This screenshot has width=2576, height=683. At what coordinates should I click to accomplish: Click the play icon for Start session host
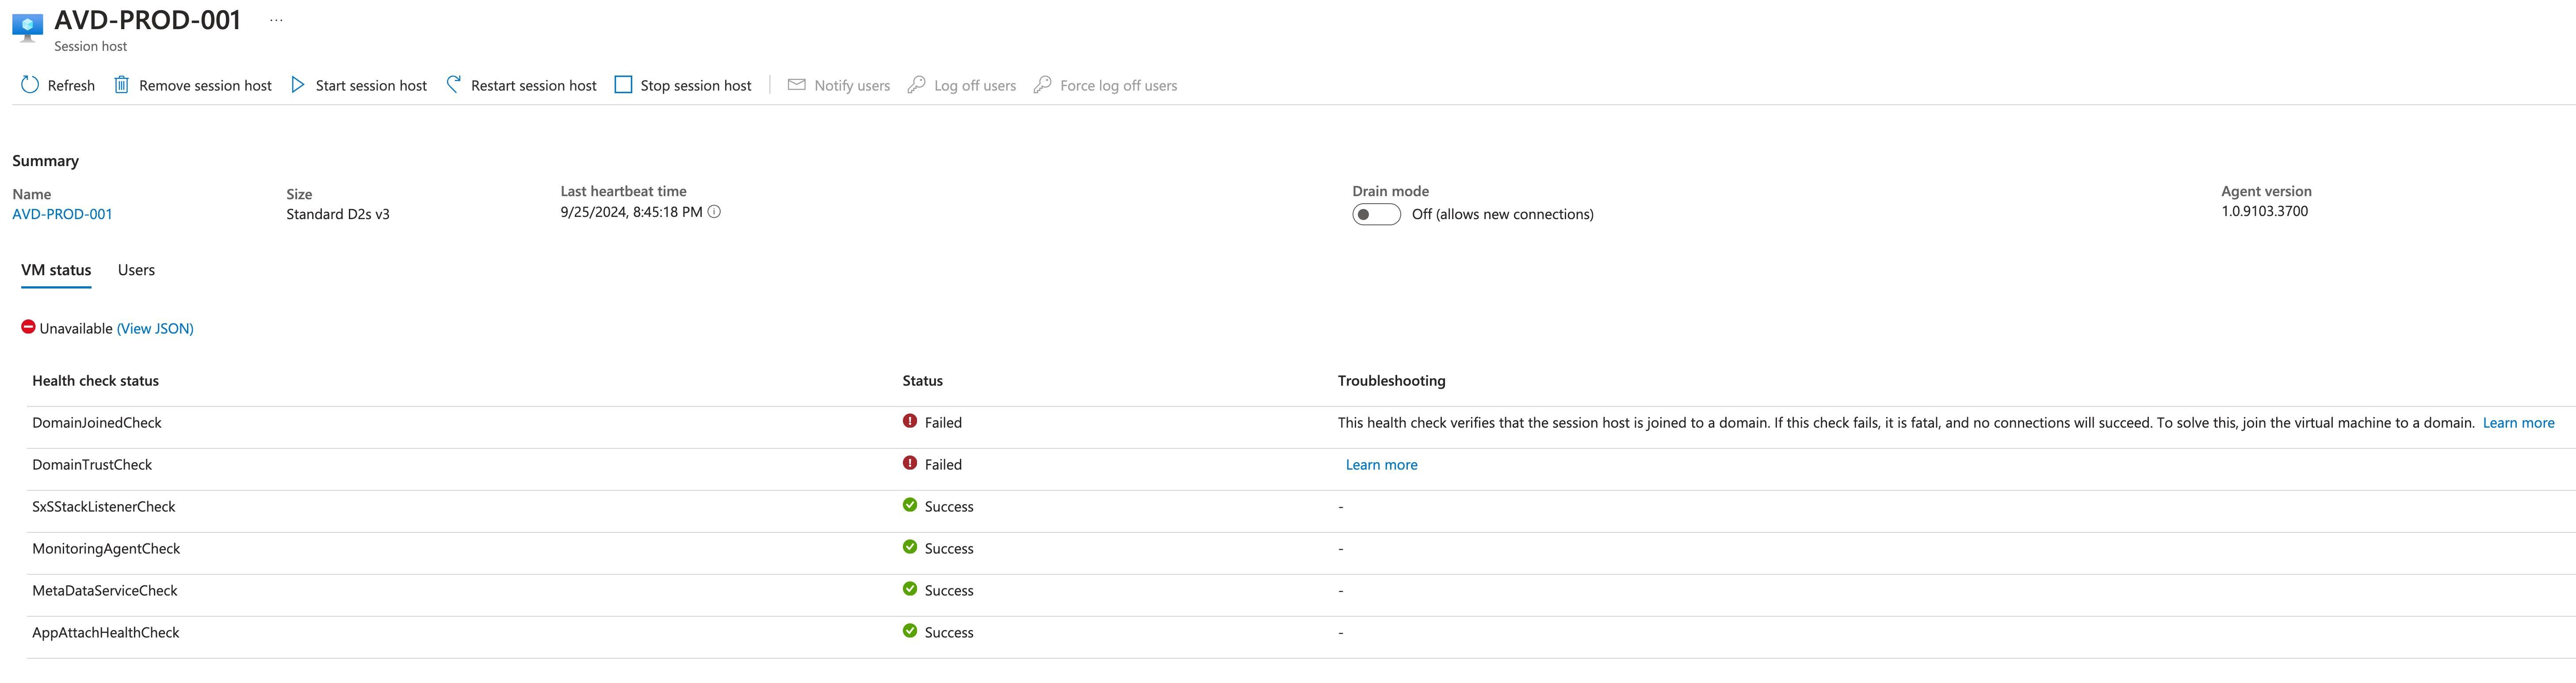(297, 85)
